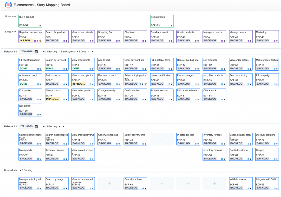Click the purple story icon on the Shopping Cart card
Image resolution: width=281 pixels, height=197 pixels.
[117, 41]
